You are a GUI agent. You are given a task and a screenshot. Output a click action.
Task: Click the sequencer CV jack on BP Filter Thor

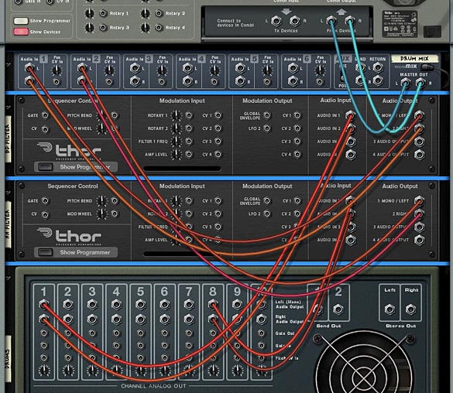tap(45, 129)
